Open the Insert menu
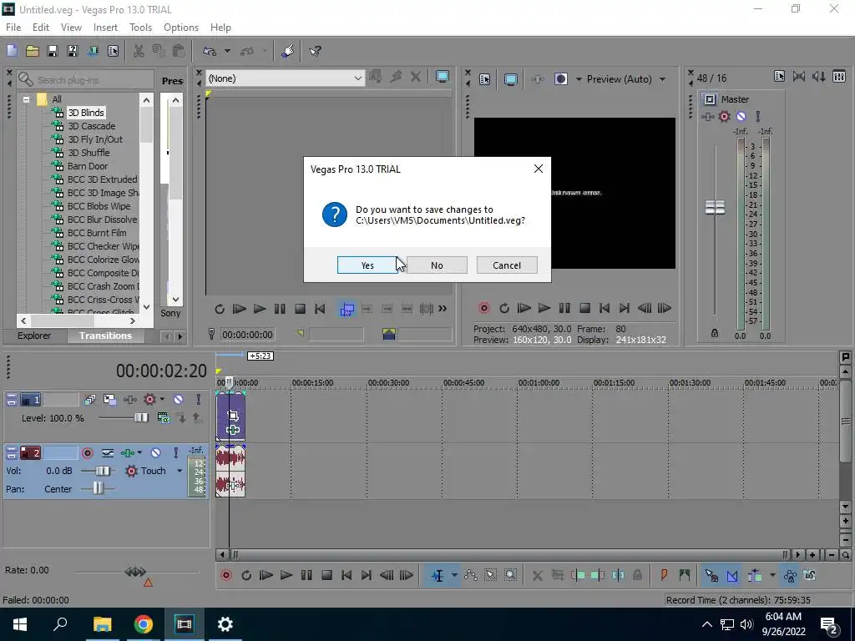 coord(105,28)
